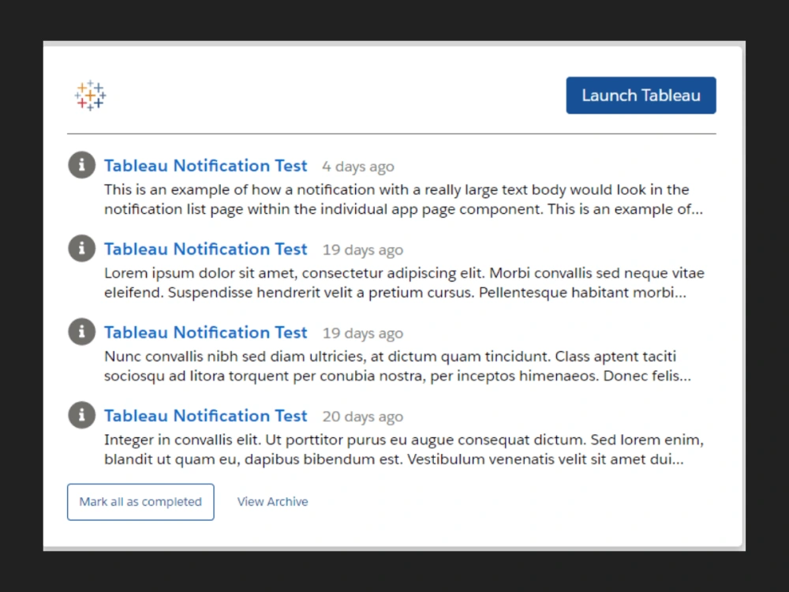789x592 pixels.
Task: Click info icon of 4 days ago notification
Action: coord(81,165)
